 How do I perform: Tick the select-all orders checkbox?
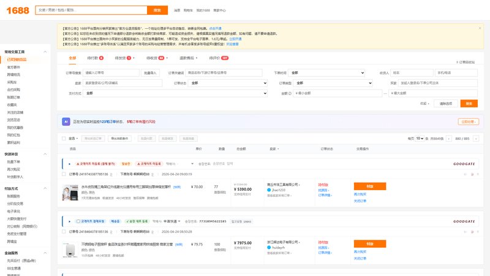[64, 139]
